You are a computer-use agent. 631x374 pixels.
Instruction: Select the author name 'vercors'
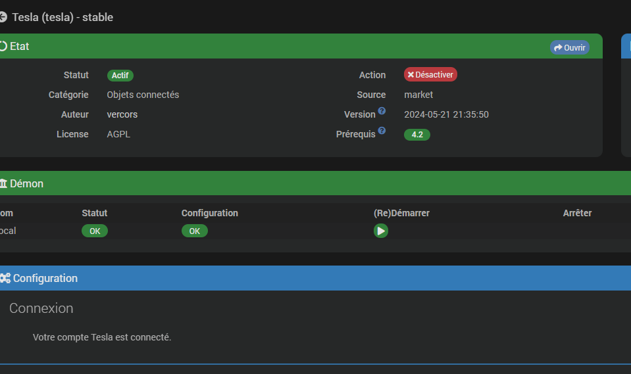tap(122, 114)
